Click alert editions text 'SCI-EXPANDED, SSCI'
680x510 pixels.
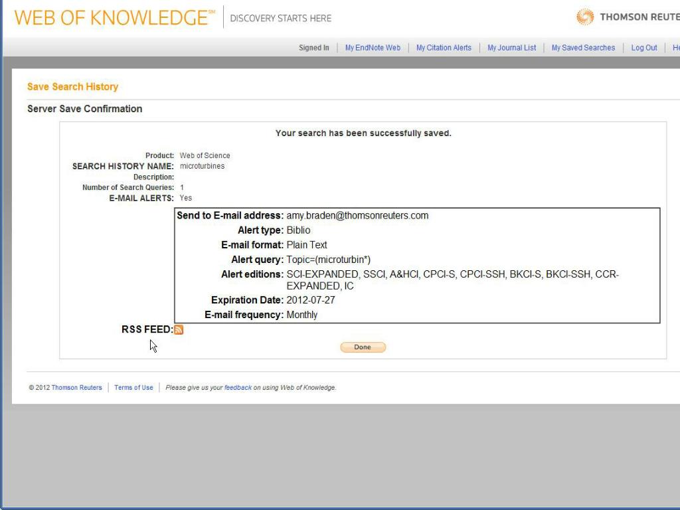pyautogui.click(x=337, y=274)
